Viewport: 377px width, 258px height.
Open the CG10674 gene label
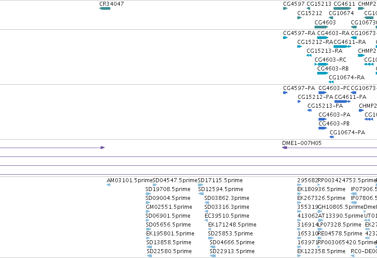pos(341,13)
